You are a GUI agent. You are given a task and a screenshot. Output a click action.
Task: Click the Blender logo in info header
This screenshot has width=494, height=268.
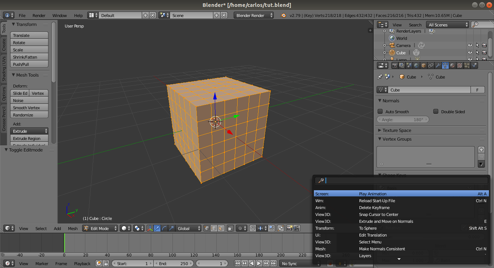tap(283, 15)
